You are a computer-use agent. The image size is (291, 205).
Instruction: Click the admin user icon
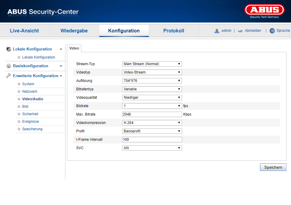217,31
